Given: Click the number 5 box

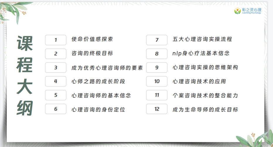Looking at the screenshot, I should pyautogui.click(x=55, y=95).
